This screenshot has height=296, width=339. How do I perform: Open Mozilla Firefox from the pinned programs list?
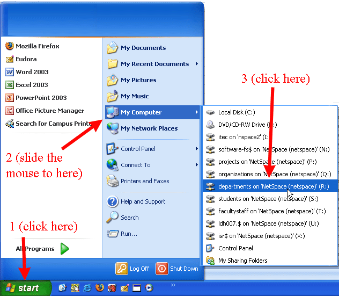tap(32, 46)
